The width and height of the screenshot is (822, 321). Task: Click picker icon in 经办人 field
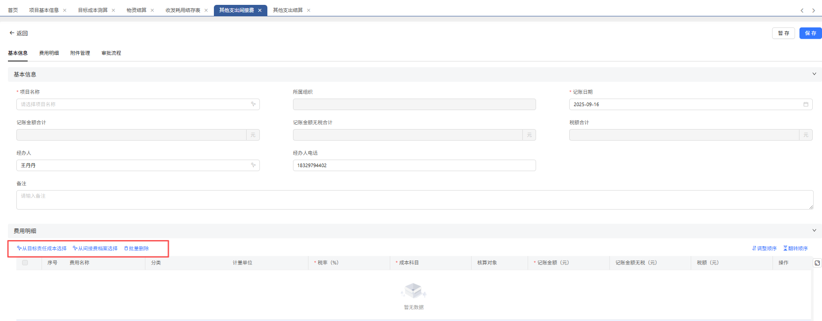pos(253,165)
